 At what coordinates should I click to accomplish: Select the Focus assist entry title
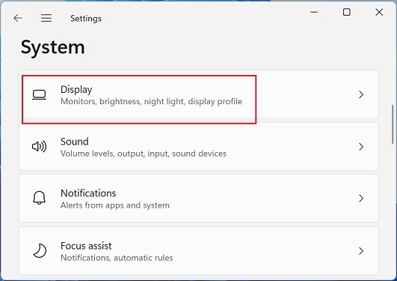[86, 246]
